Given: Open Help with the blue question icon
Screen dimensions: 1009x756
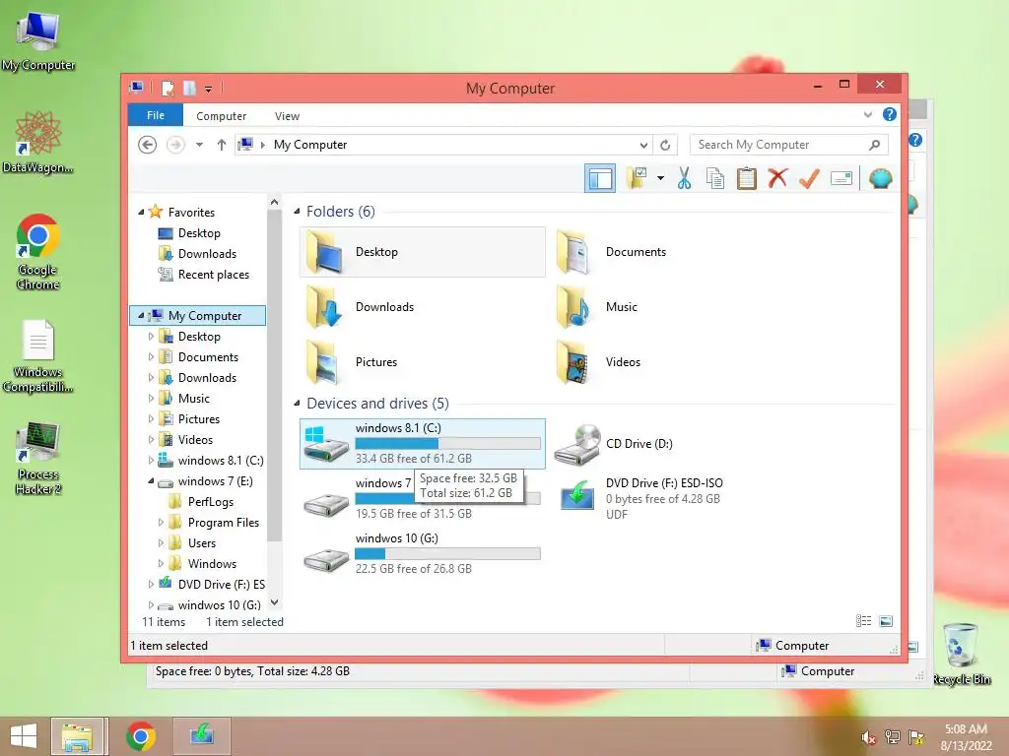Looking at the screenshot, I should click(890, 115).
